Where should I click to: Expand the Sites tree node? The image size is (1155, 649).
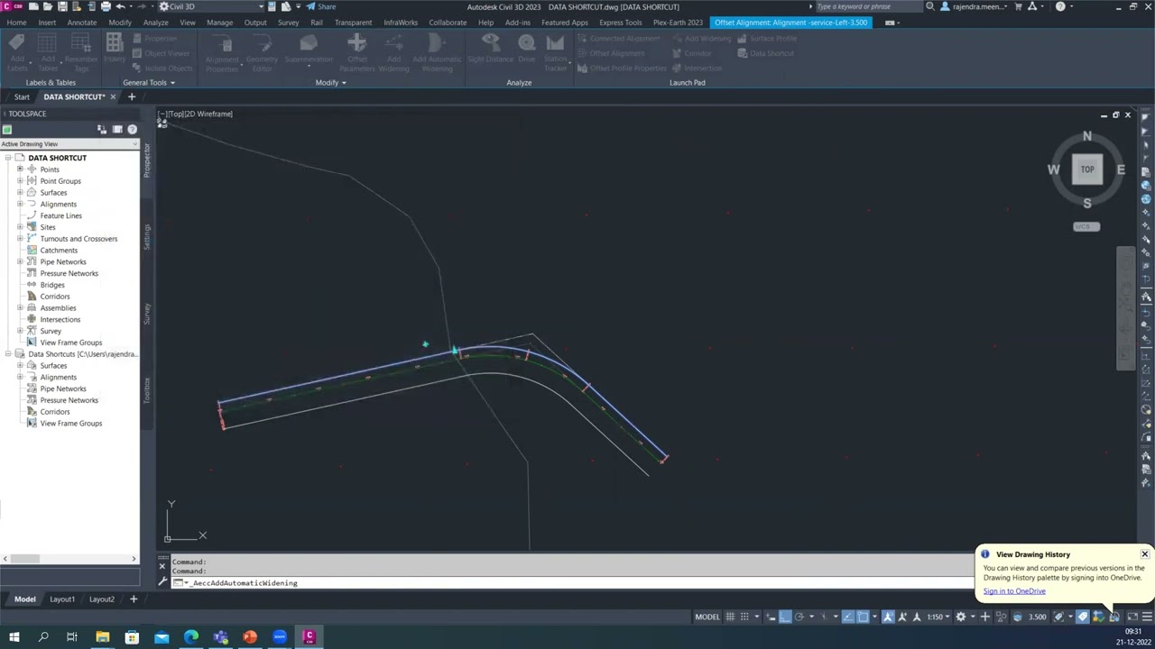20,227
